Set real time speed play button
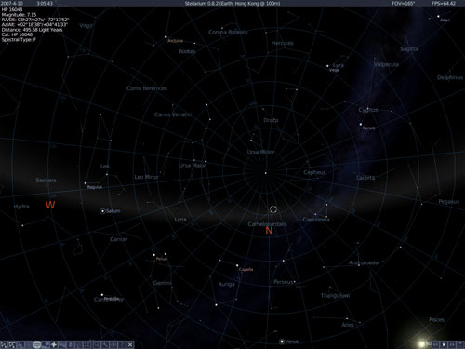The width and height of the screenshot is (465, 349). point(444,344)
